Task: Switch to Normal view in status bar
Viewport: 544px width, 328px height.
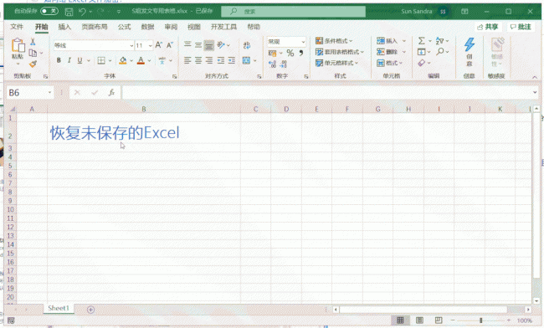Action: click(x=400, y=320)
